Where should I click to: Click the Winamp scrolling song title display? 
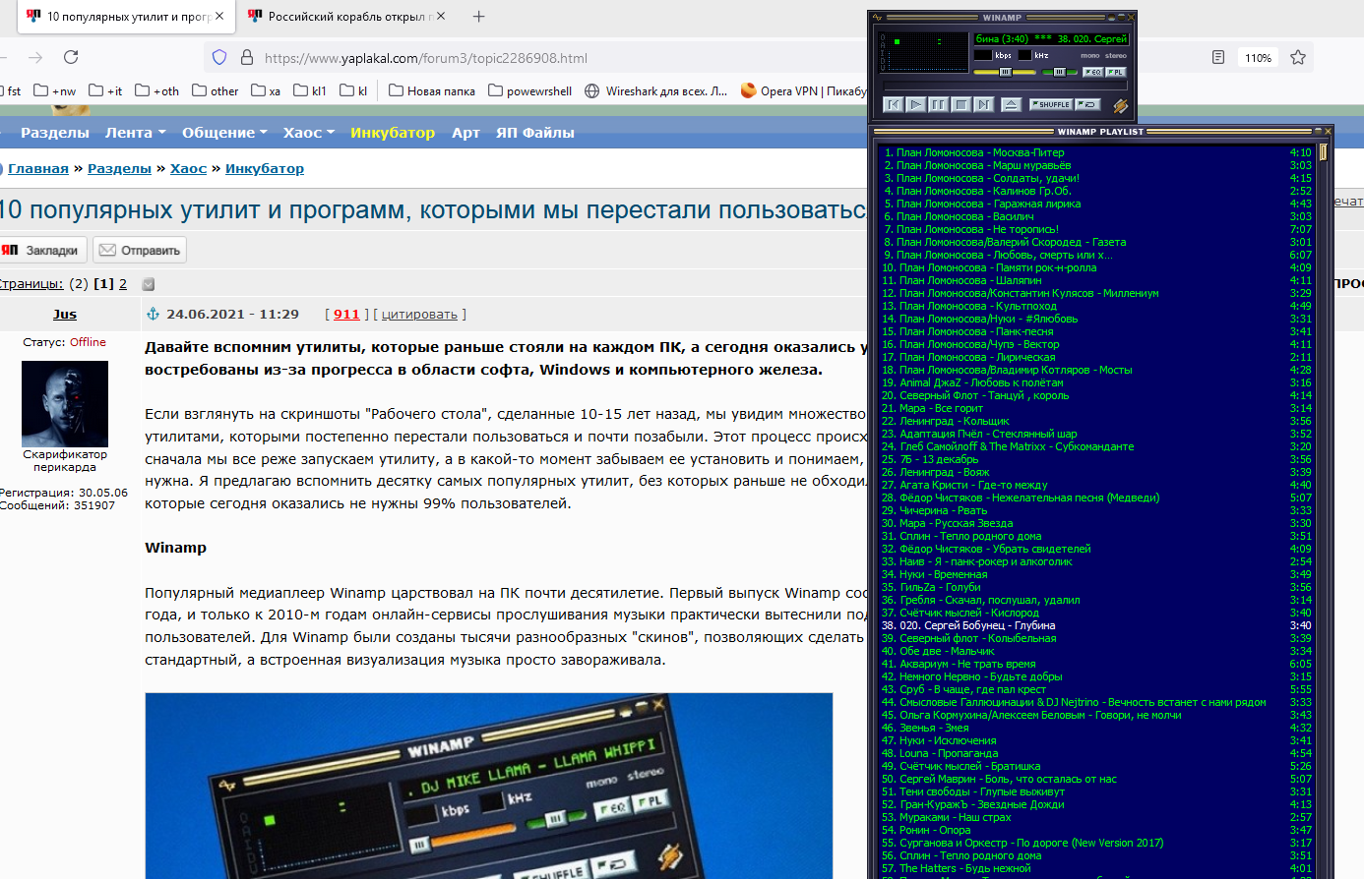coord(1051,39)
